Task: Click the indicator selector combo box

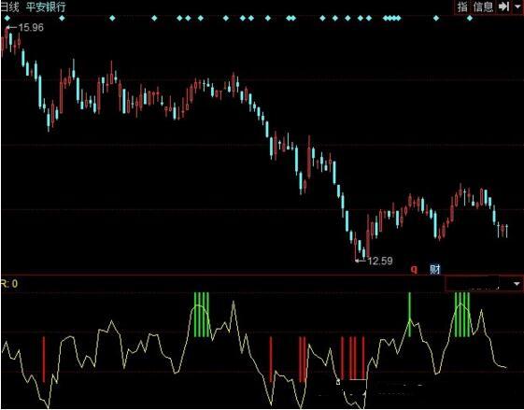Action: (x=484, y=284)
